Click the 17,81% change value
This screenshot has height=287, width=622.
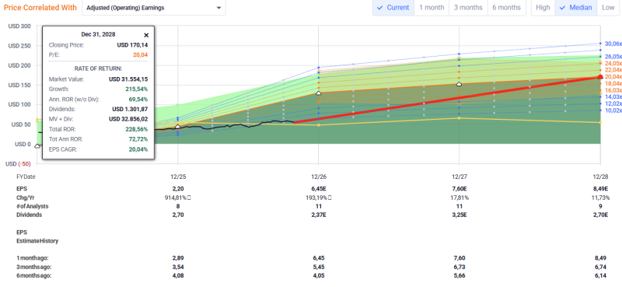(460, 198)
